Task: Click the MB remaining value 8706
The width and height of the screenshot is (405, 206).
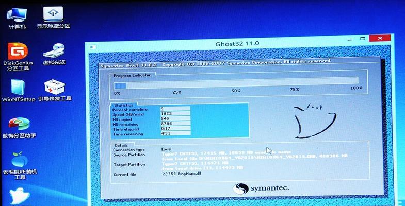Action: [x=175, y=124]
